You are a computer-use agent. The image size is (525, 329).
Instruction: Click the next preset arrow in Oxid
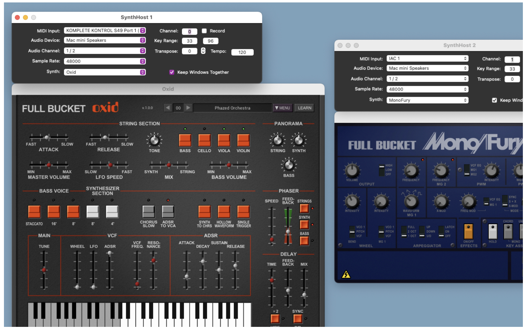[x=188, y=108]
